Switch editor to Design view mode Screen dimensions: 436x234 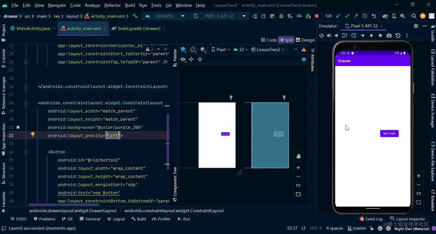[305, 40]
